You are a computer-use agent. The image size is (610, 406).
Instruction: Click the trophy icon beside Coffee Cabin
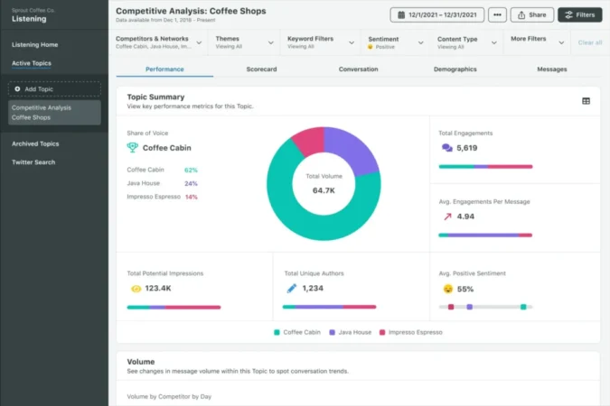(x=133, y=148)
